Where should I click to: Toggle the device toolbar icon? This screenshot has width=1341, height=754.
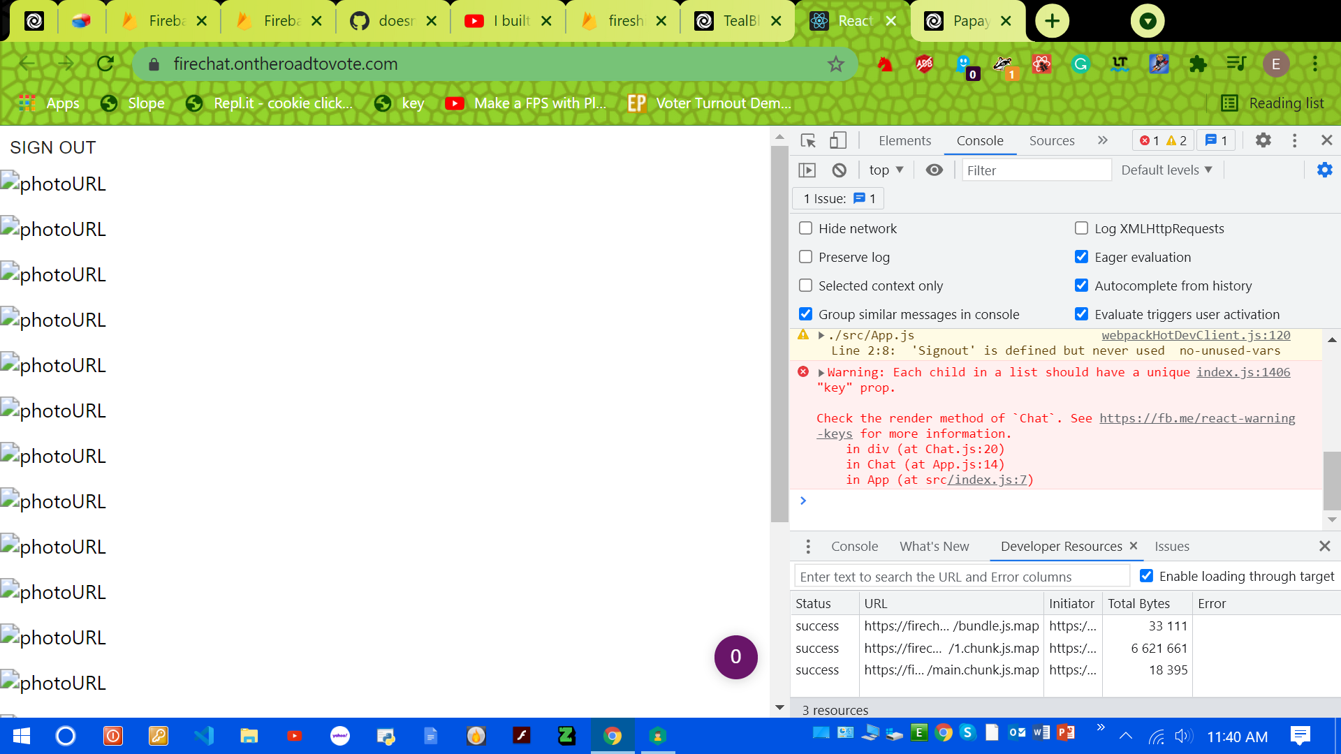[x=838, y=140]
